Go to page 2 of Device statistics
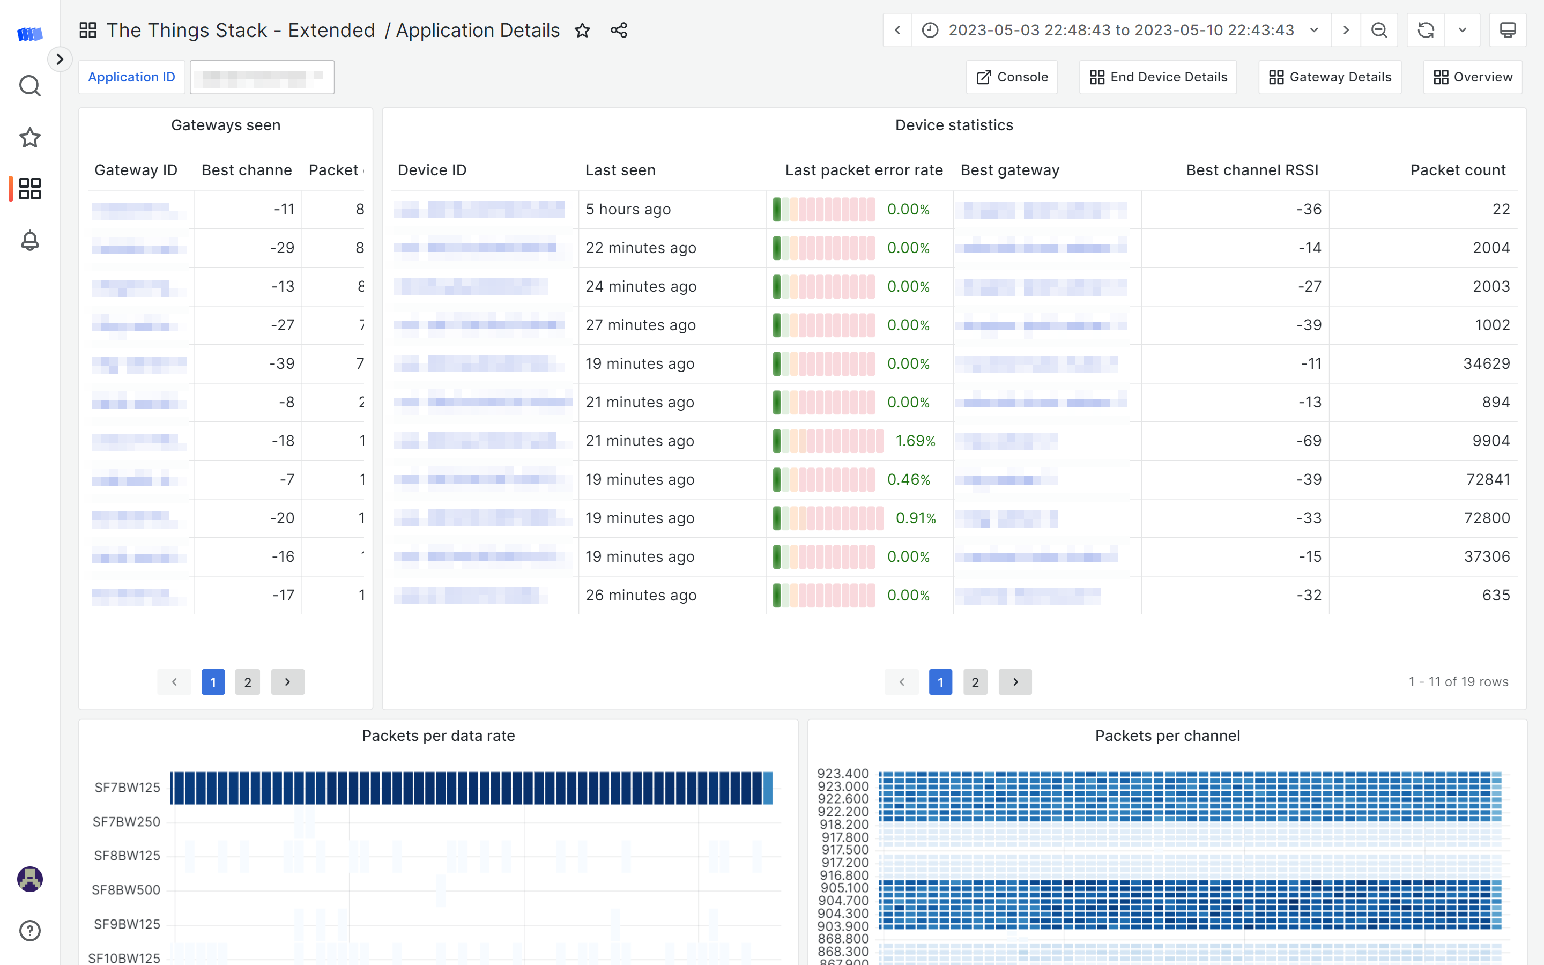1544x965 pixels. [x=975, y=682]
